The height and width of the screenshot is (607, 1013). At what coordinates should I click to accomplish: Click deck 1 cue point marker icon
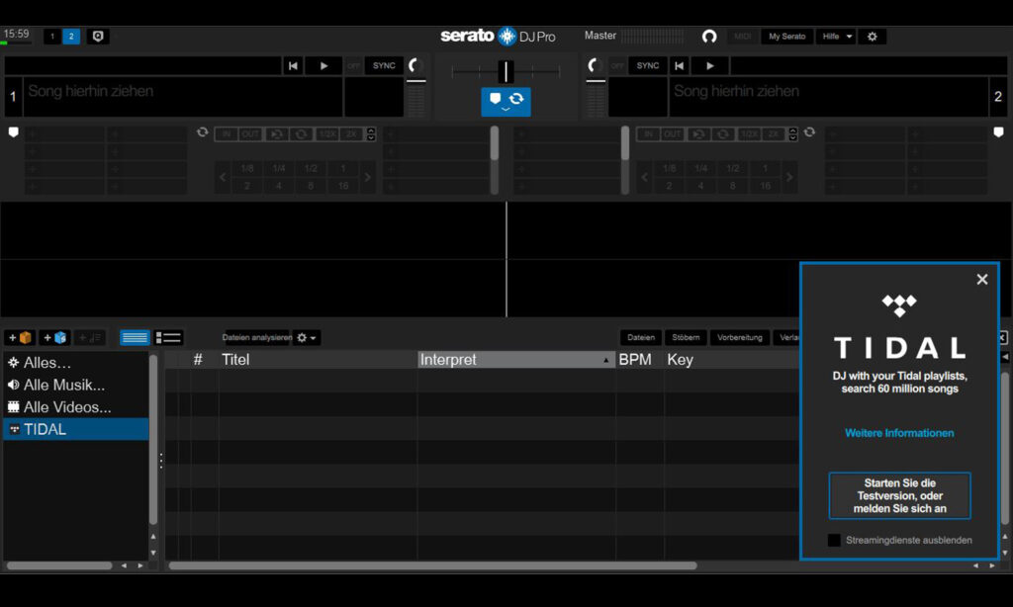(13, 132)
